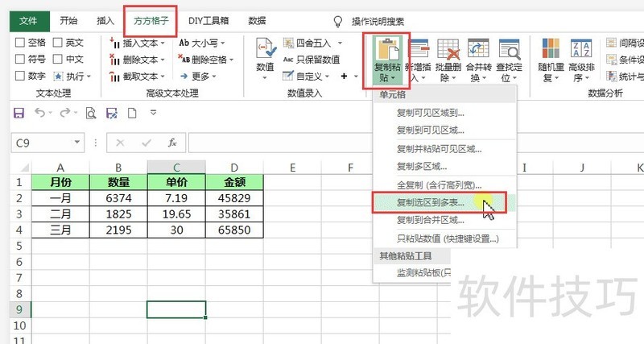Click the insert function fx icon

[x=172, y=143]
